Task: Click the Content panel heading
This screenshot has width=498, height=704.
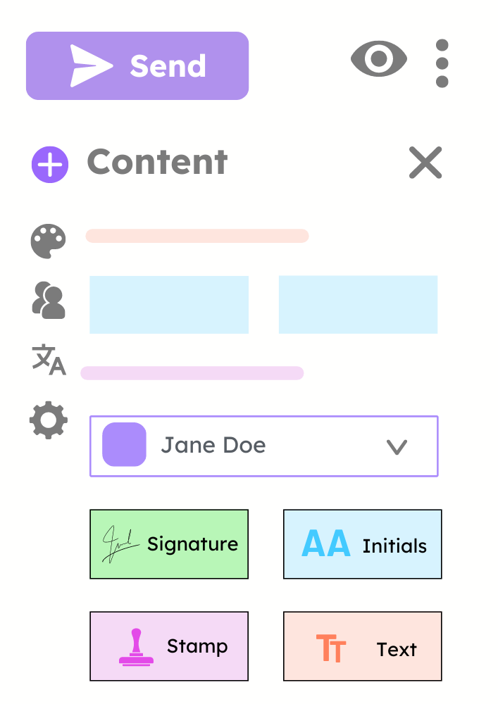Action: point(157,163)
